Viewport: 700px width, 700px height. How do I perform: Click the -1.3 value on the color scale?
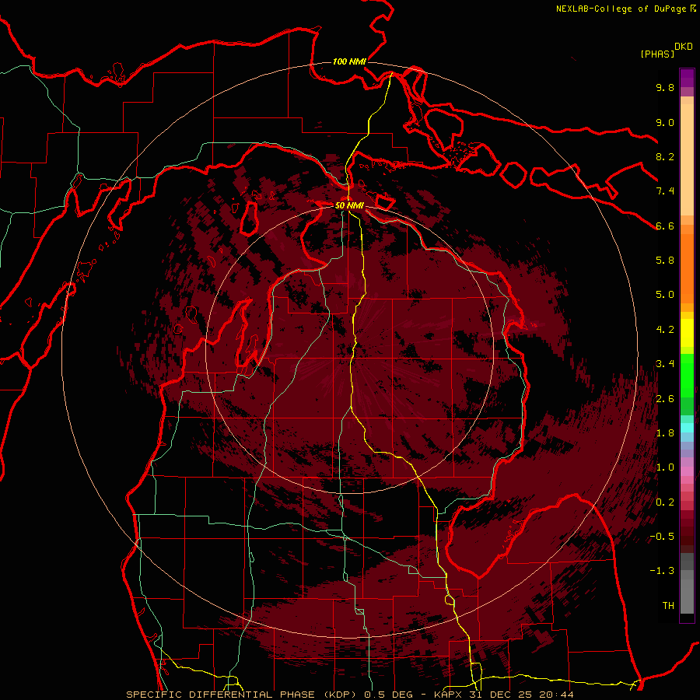[662, 571]
